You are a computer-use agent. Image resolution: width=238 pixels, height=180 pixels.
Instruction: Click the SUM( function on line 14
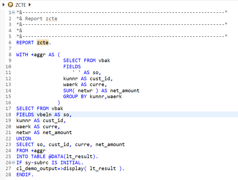coord(69,90)
